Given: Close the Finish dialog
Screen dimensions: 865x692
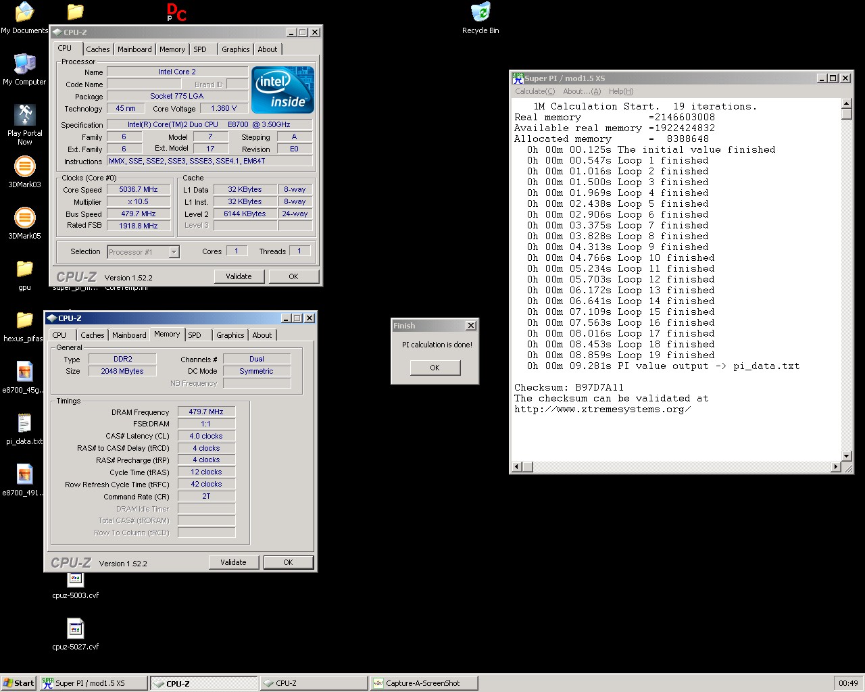Looking at the screenshot, I should pos(471,326).
